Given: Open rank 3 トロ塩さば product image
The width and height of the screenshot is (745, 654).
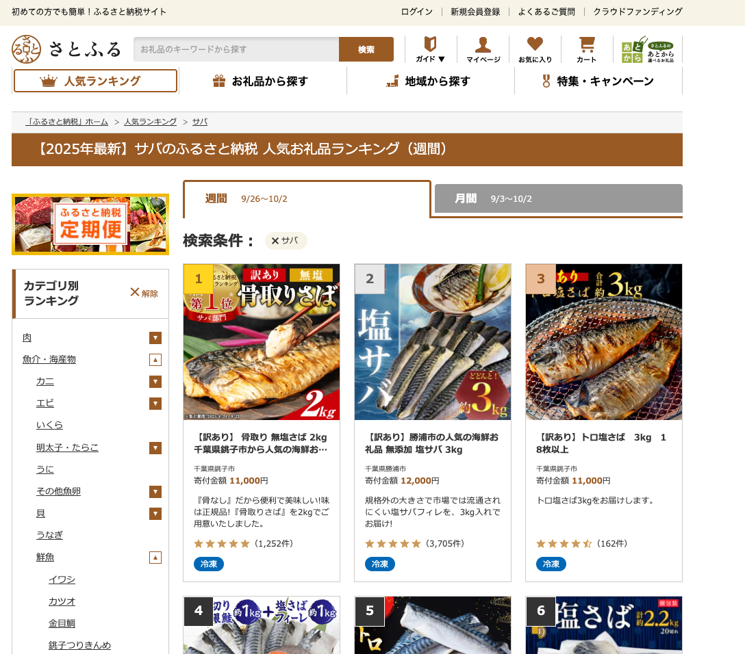Looking at the screenshot, I should coord(604,342).
